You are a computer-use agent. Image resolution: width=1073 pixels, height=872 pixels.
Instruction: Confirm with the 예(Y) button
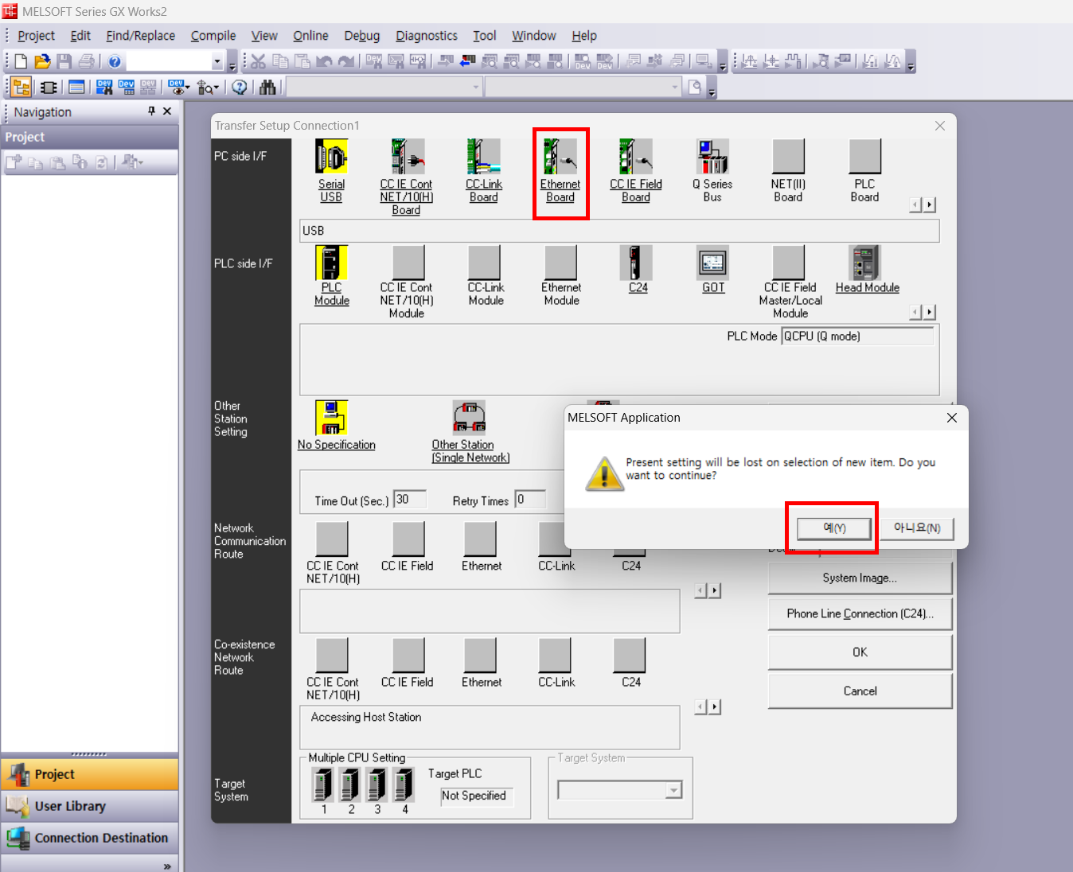click(834, 528)
